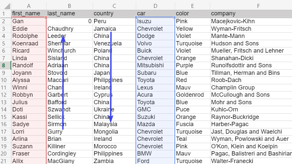Screen dimensions: 292x164
Task: Select cell containing Morocco
Action: click(x=114, y=146)
